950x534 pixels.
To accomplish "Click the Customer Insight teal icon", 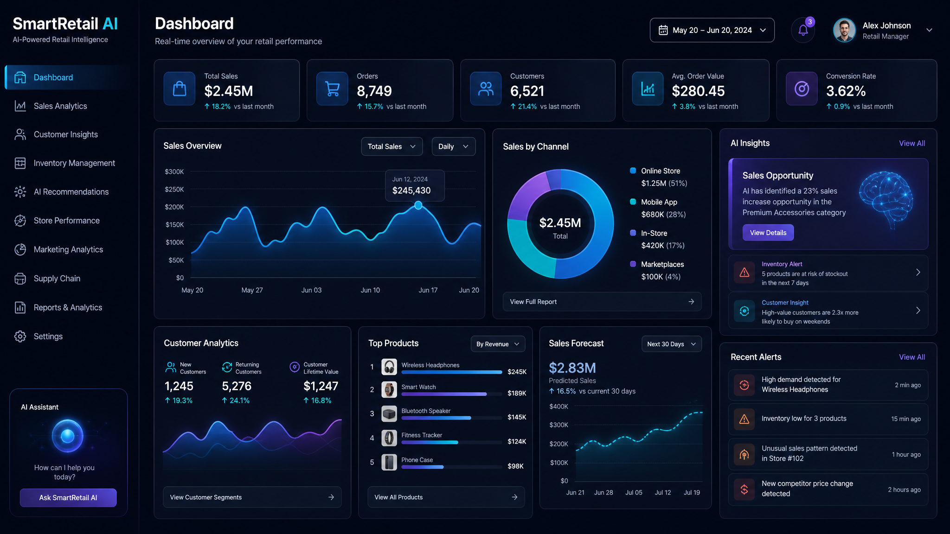I will pos(744,311).
